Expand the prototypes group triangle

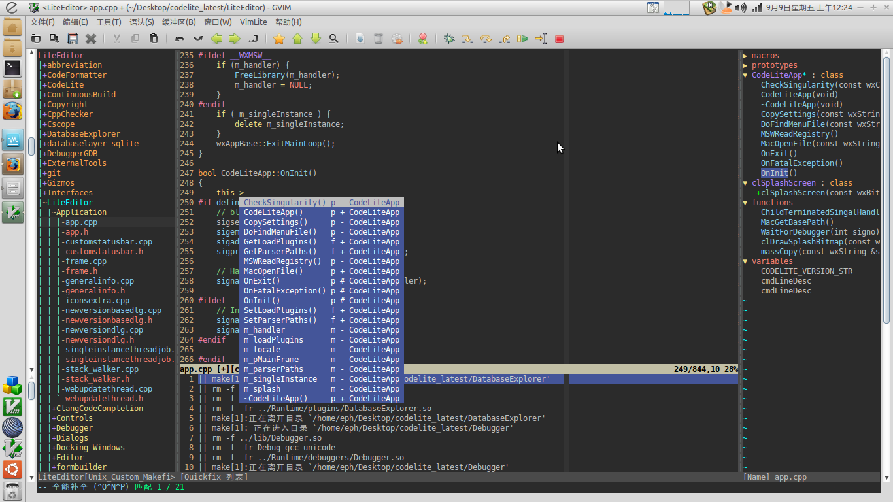click(x=745, y=65)
